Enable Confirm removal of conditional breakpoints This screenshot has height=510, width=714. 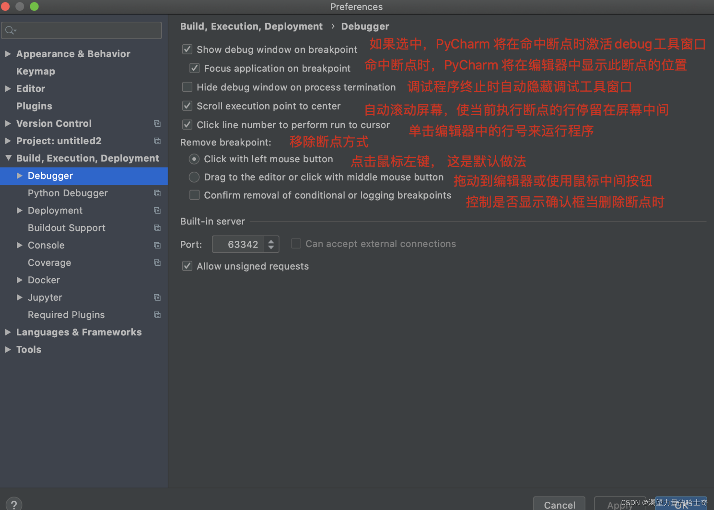(x=194, y=195)
